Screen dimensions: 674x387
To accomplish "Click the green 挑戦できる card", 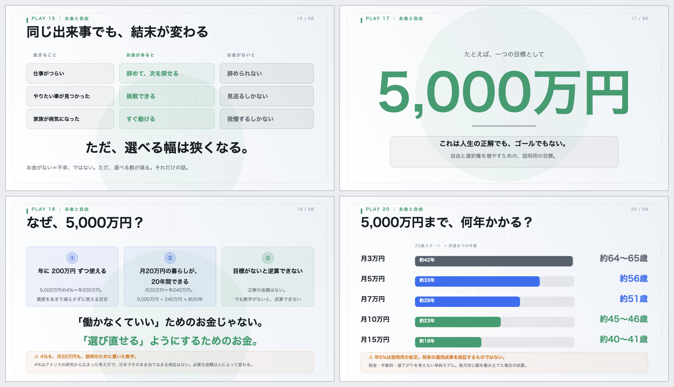I will click(x=167, y=96).
